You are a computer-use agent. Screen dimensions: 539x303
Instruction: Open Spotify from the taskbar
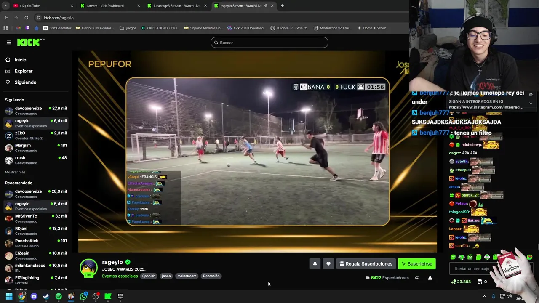tap(59, 296)
